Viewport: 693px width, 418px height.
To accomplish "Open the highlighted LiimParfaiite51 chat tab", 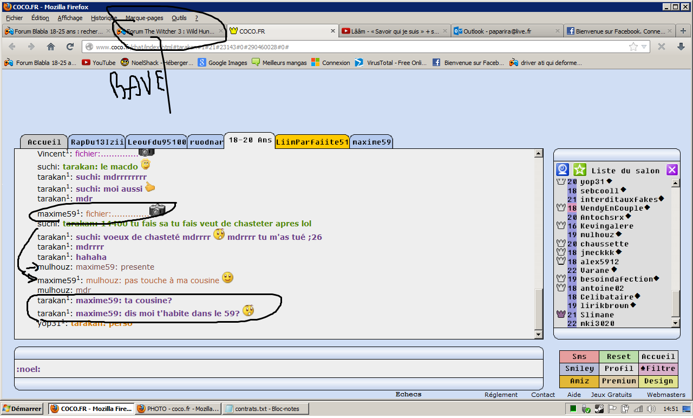I will (x=312, y=141).
